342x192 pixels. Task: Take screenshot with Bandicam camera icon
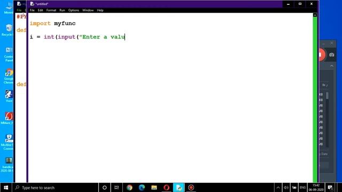coord(332,54)
